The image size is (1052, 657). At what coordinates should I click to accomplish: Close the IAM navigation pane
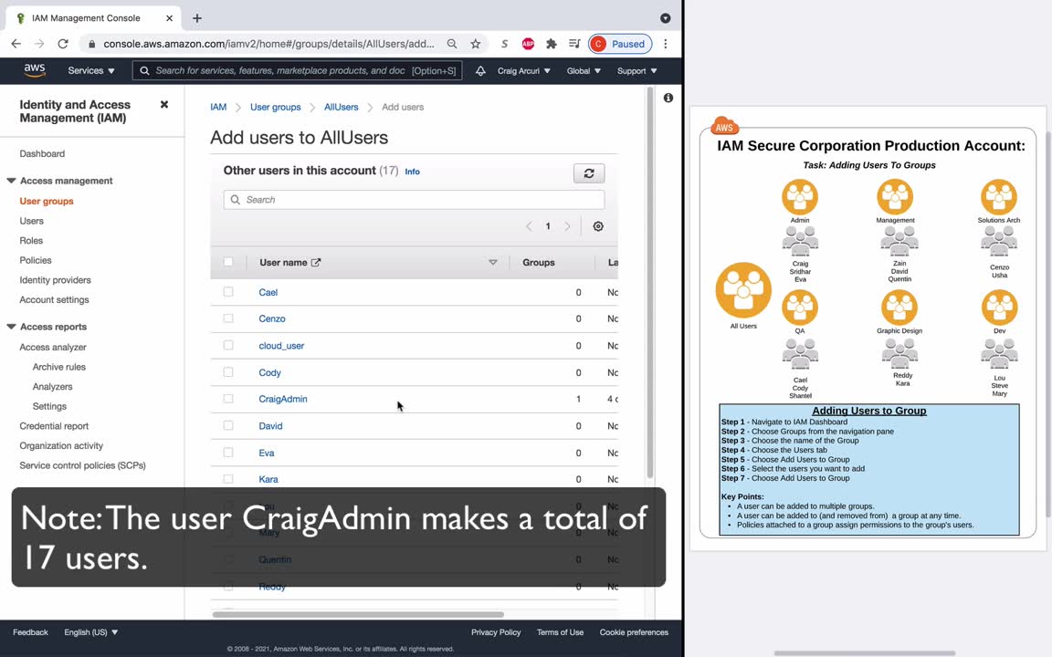(164, 105)
